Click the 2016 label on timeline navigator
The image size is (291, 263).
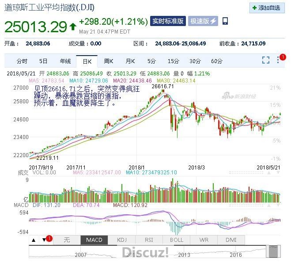236,255
